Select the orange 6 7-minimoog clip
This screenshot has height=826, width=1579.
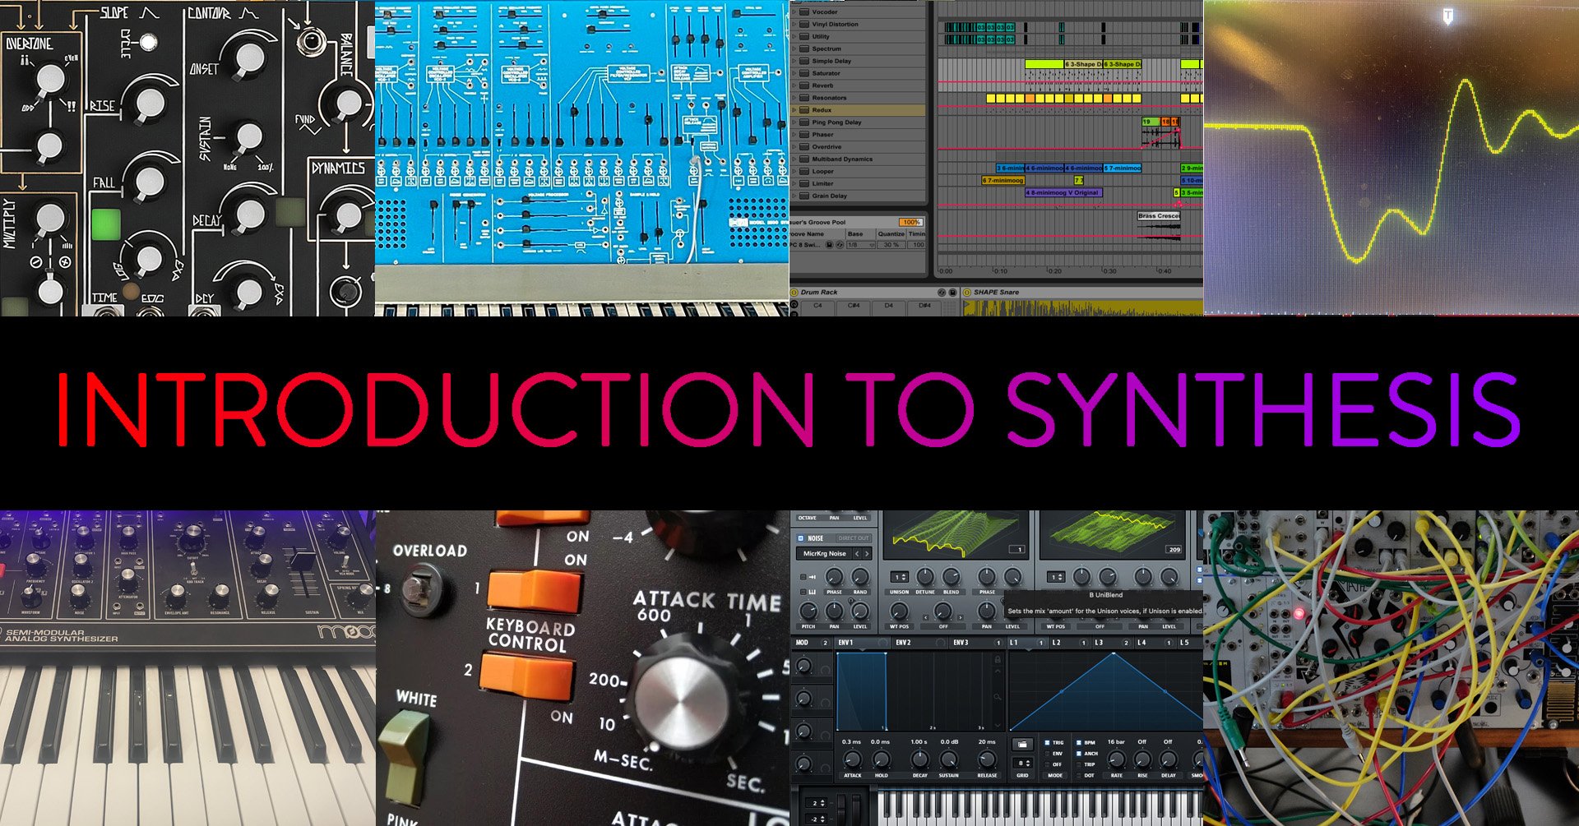1003,180
